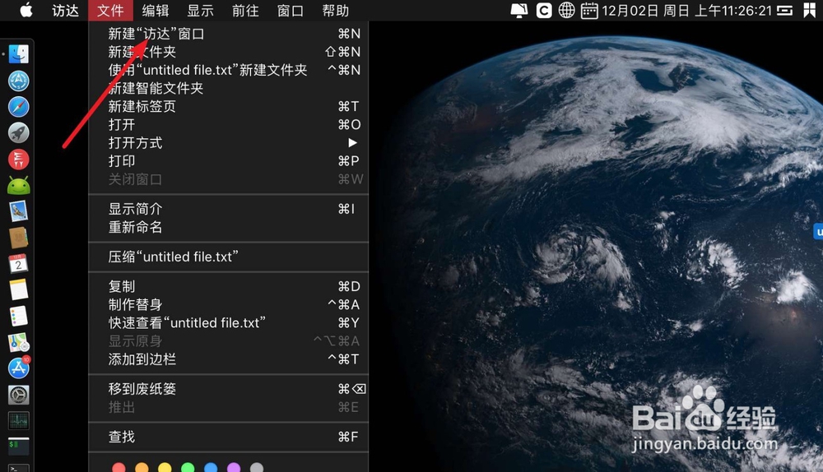Screen dimensions: 823x472
Task: Choose 压缩“untitled file.txt” menu item
Action: [x=228, y=257]
